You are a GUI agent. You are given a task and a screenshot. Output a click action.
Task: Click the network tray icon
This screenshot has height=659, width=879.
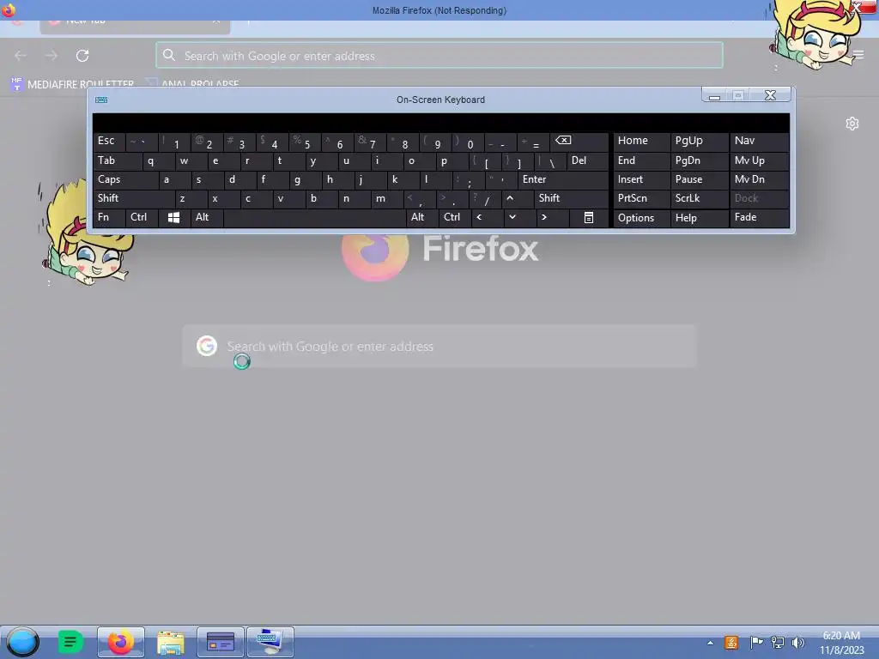tap(778, 643)
